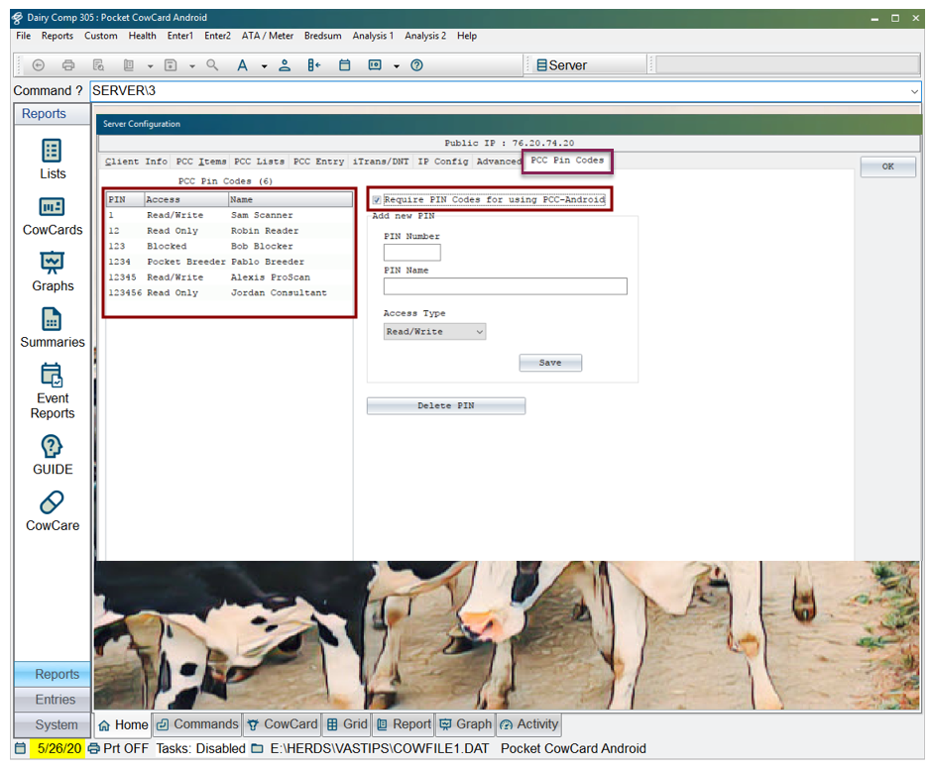The width and height of the screenshot is (931, 771).
Task: Click the font letter A icon
Action: [242, 65]
